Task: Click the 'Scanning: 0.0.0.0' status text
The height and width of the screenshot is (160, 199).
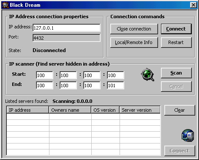Action: tap(72, 101)
